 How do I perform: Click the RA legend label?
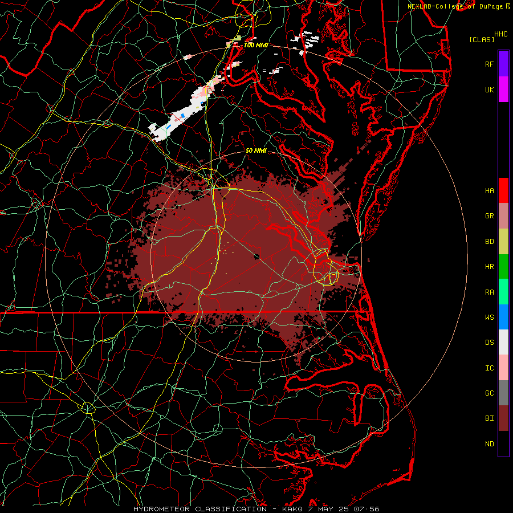489,292
